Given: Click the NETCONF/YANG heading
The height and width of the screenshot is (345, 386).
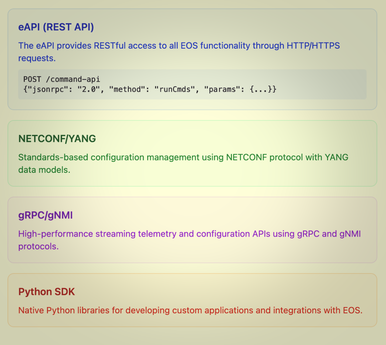Looking at the screenshot, I should coord(57,139).
